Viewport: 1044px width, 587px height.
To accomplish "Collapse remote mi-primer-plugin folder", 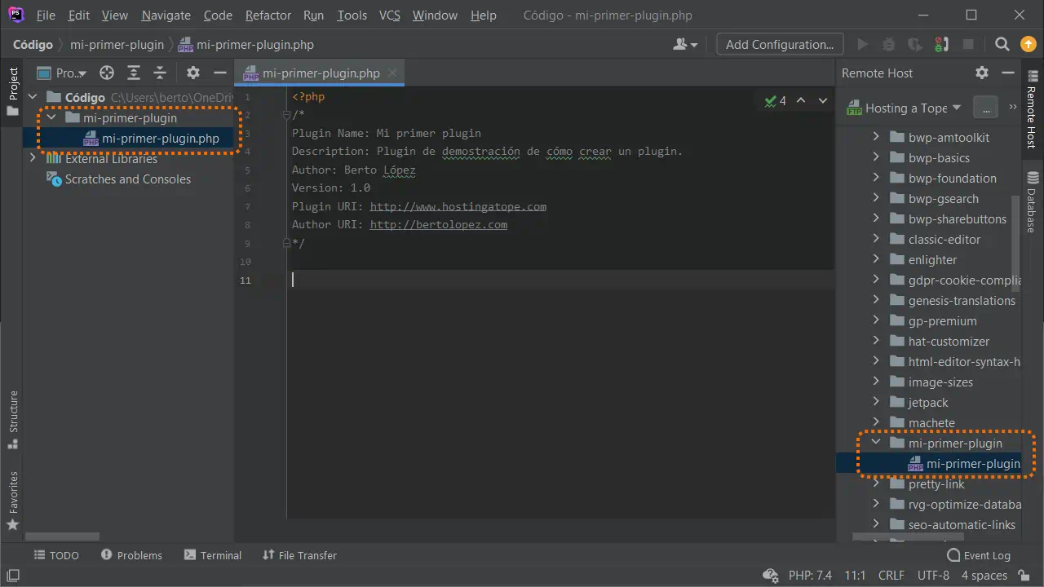I will tap(876, 443).
